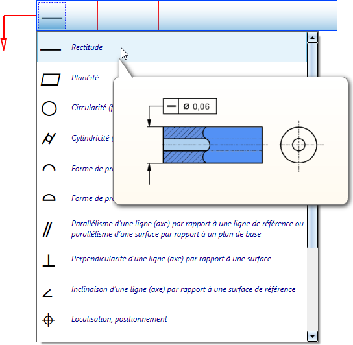The height and width of the screenshot is (345, 353).
Task: Click the tooltip preview of straightness Ø 0,06
Action: point(231,141)
